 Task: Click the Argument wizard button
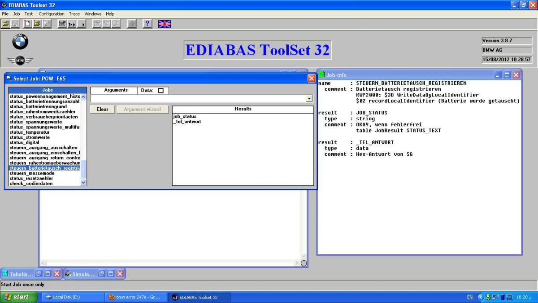coord(142,109)
